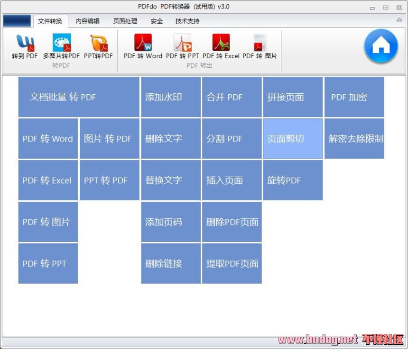The image size is (408, 349).
Task: Go to the blue Home button
Action: coord(381,46)
